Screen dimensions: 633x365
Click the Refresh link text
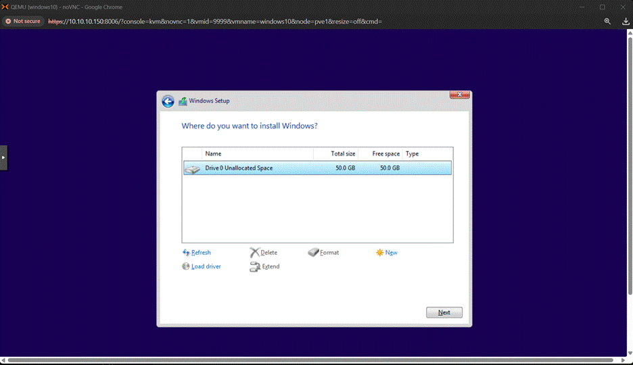pyautogui.click(x=201, y=253)
